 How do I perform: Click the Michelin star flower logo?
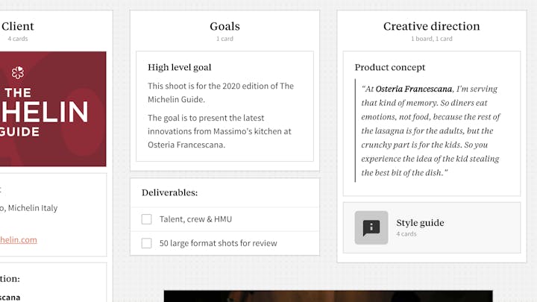click(x=18, y=72)
